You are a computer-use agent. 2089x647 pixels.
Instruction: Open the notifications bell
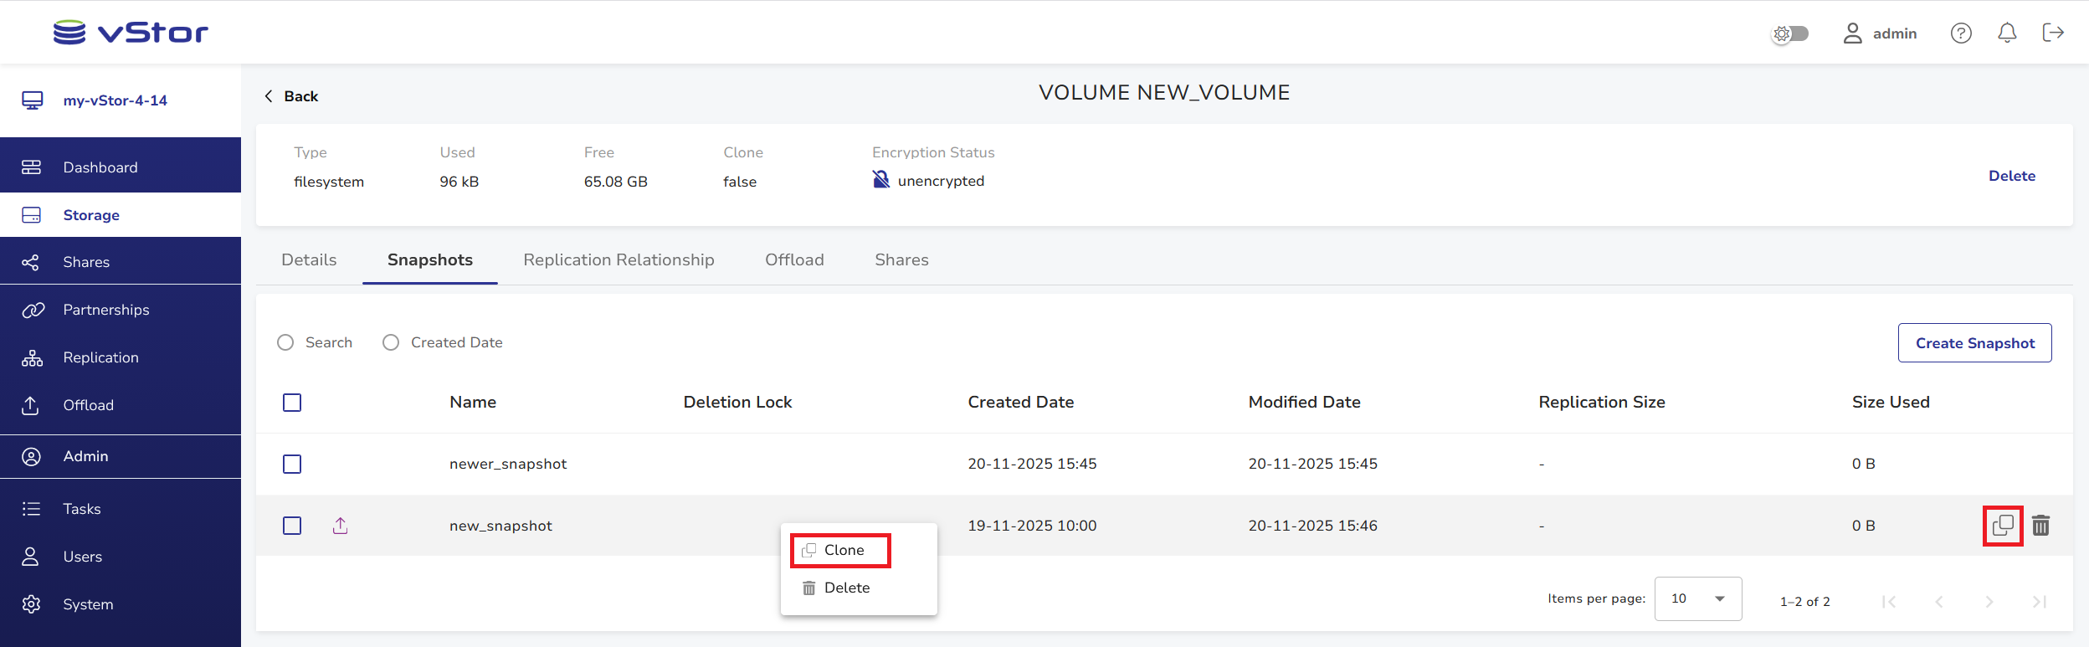click(x=2006, y=33)
